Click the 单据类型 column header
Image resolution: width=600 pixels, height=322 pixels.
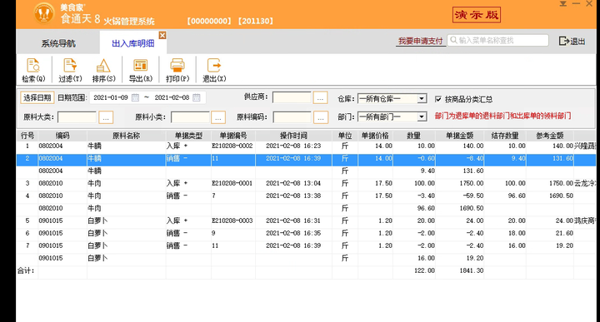click(188, 136)
